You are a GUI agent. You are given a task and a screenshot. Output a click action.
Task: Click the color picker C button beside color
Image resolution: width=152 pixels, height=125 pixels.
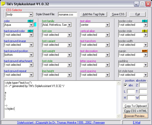tap(30, 21)
